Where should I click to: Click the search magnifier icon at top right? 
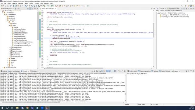click(182, 6)
